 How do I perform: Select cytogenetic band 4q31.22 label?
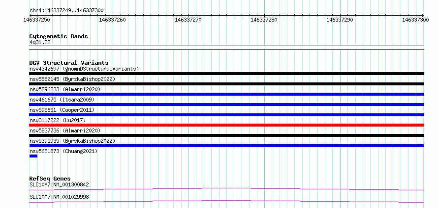(x=40, y=43)
